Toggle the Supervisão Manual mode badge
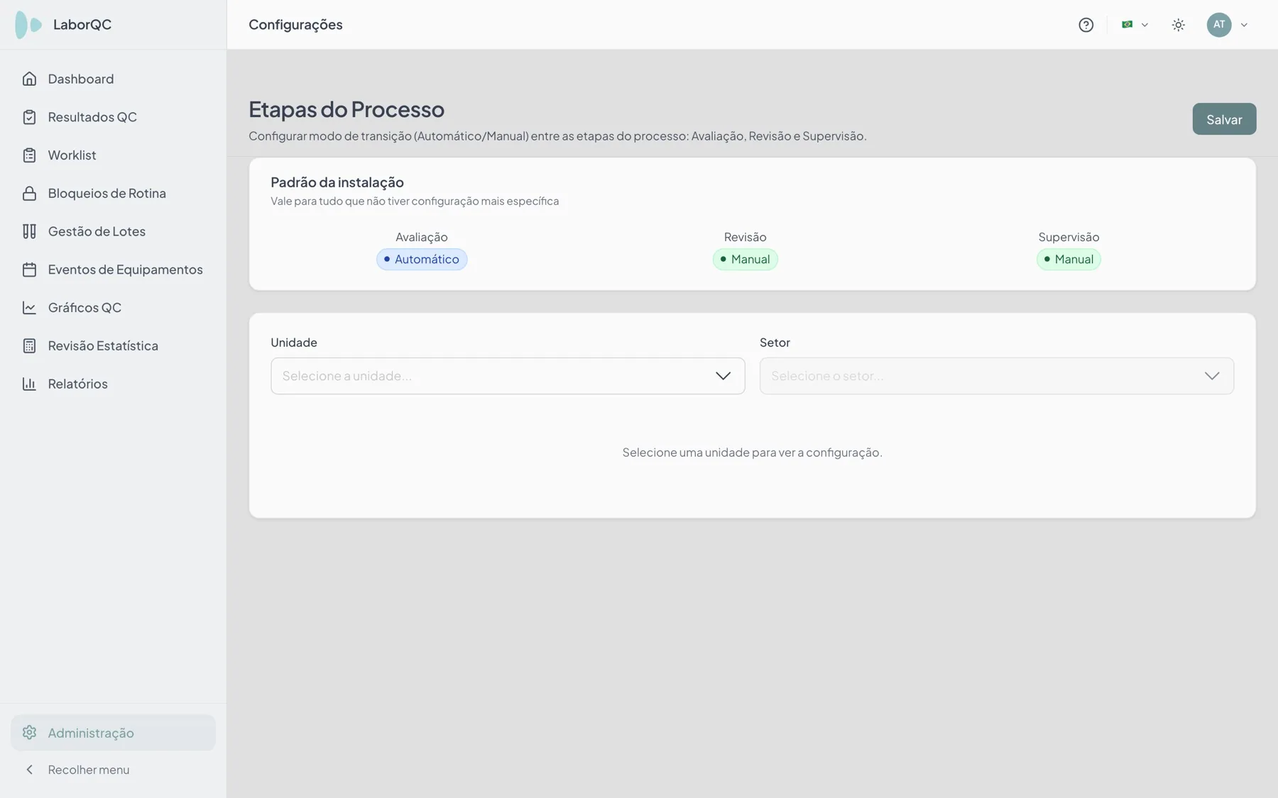This screenshot has width=1278, height=798. [1069, 259]
